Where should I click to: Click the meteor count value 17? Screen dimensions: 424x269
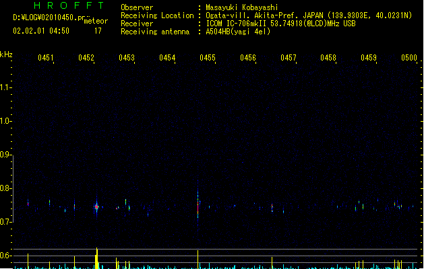coord(98,31)
